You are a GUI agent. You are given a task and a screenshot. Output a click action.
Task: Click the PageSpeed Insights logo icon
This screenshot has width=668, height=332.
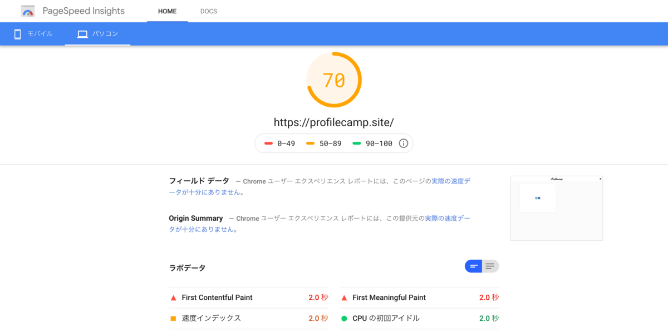pos(28,11)
